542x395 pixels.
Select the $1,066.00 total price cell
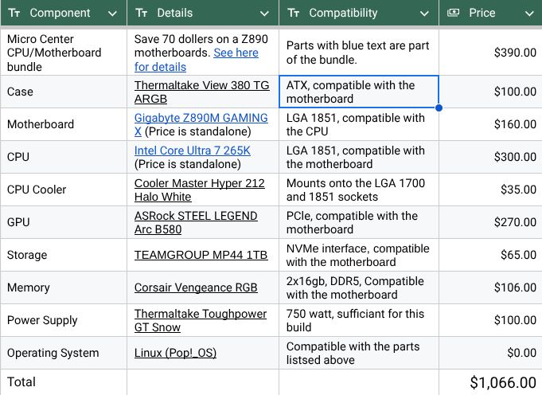click(490, 382)
